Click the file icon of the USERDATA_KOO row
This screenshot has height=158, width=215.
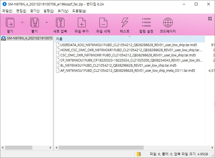point(58,45)
